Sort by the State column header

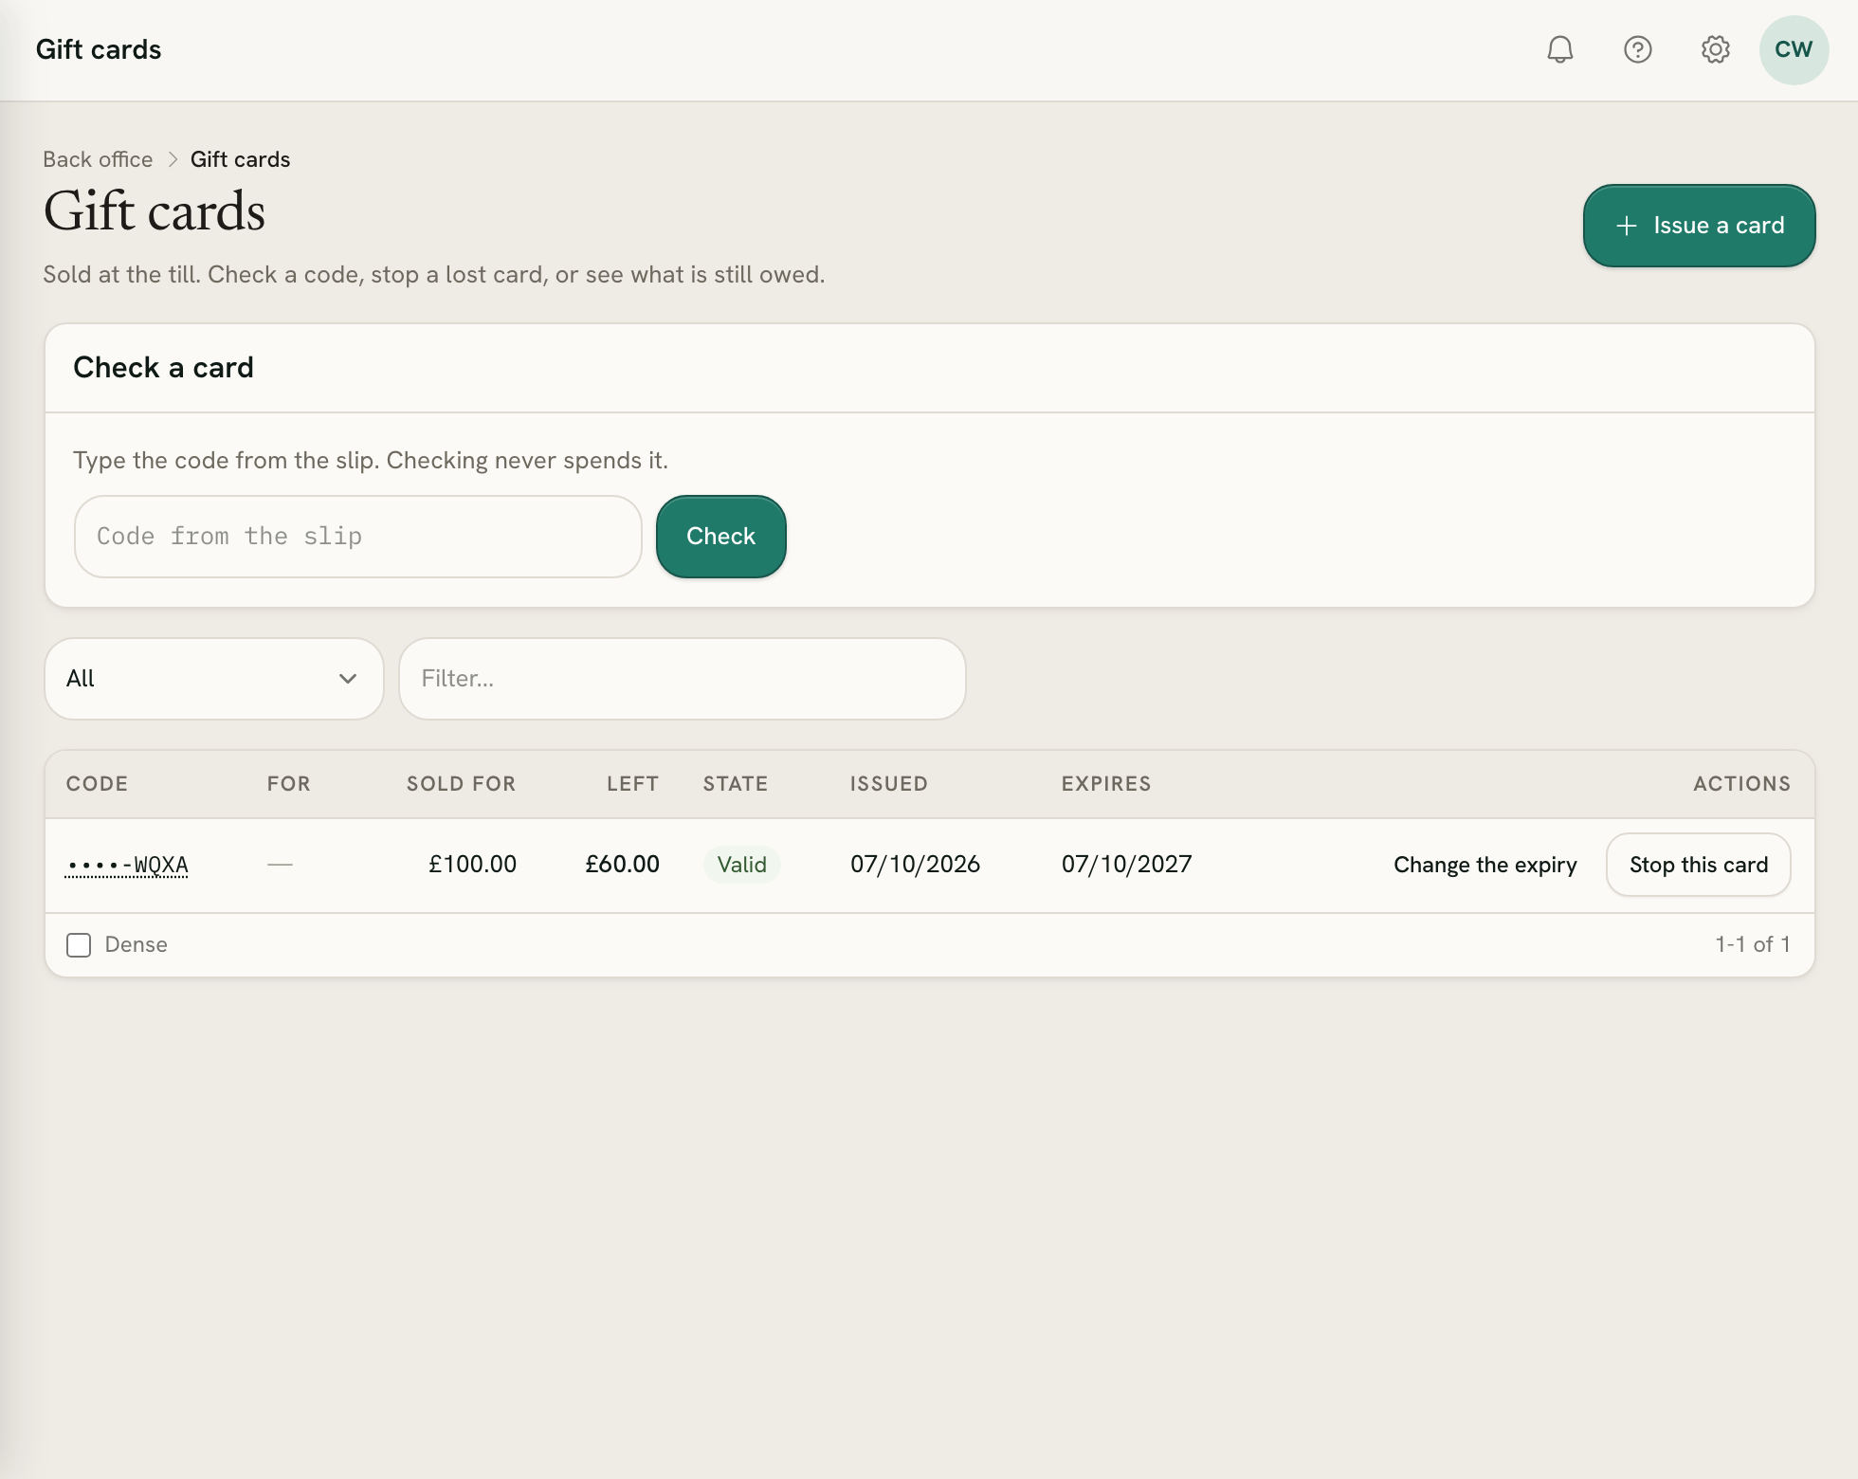tap(736, 784)
